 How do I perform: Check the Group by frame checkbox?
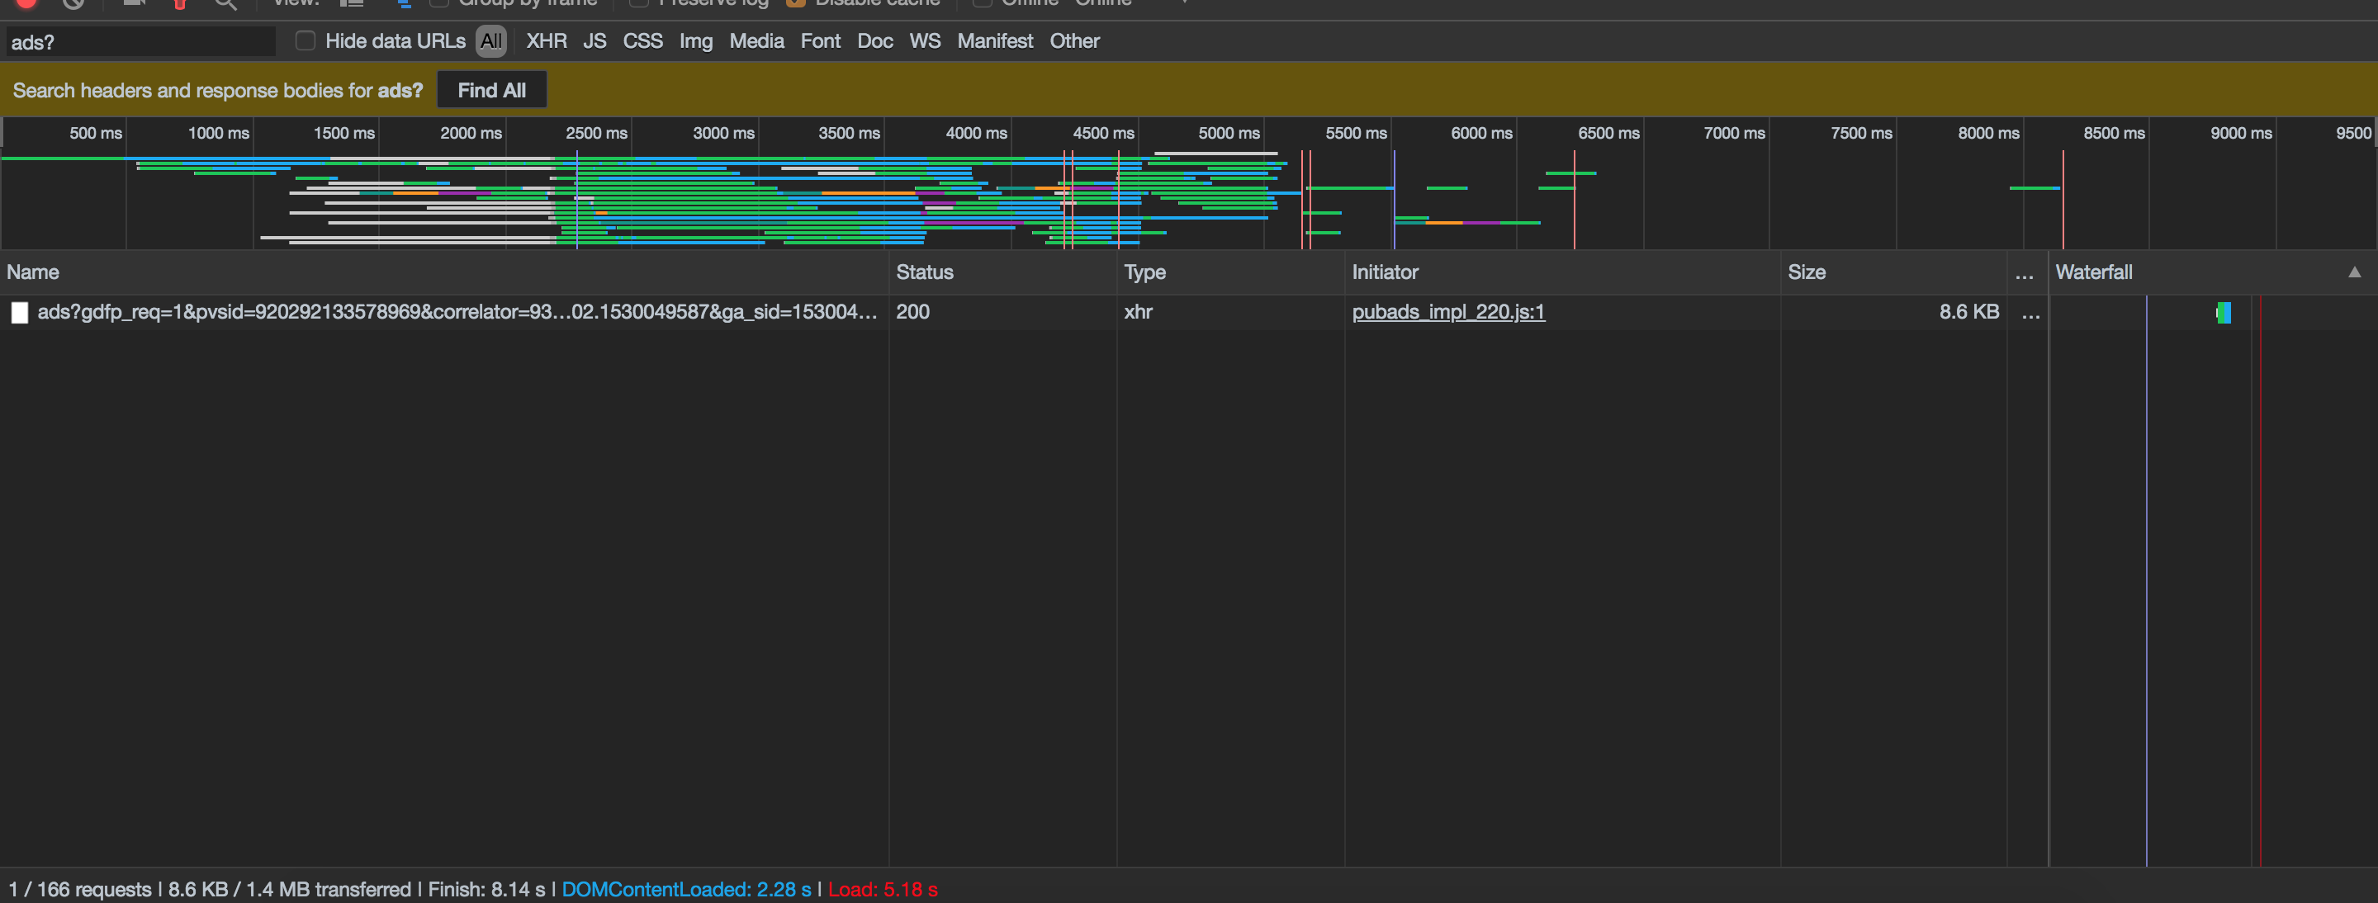(439, 2)
